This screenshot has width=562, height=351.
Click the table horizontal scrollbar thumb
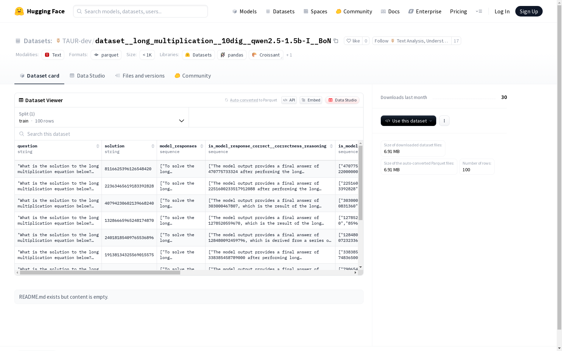pyautogui.click(x=100, y=272)
